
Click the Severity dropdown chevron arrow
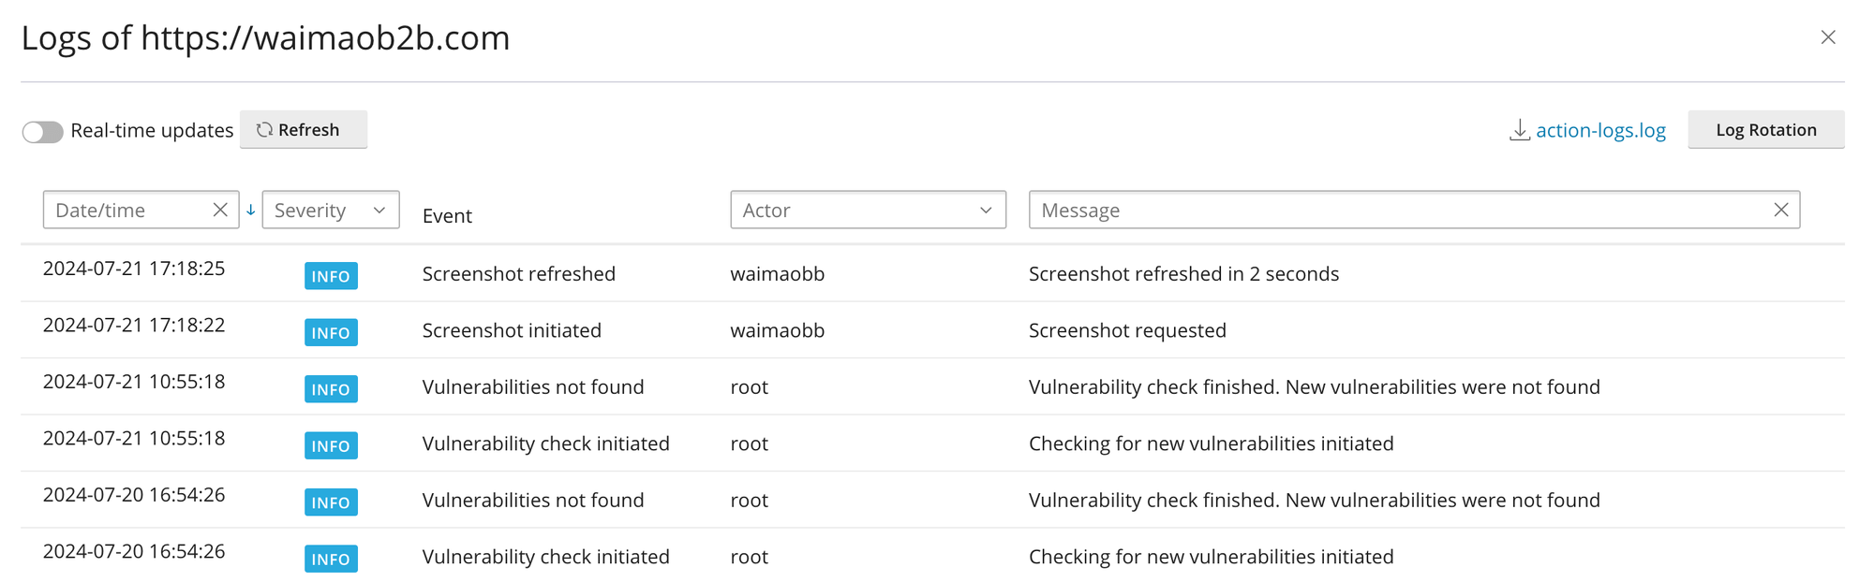pyautogui.click(x=379, y=211)
